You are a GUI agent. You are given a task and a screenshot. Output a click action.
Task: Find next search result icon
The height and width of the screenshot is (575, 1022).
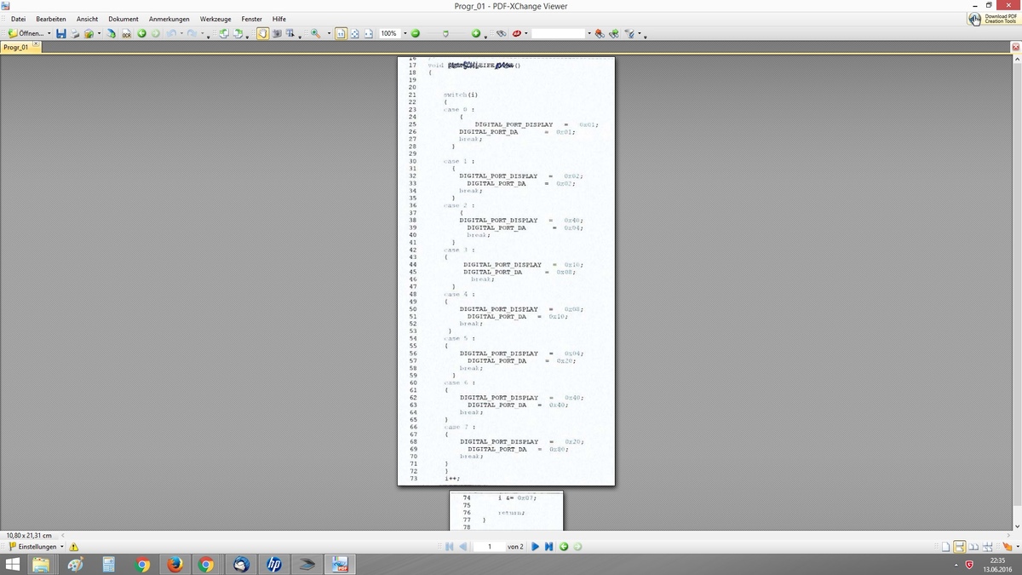tap(613, 33)
